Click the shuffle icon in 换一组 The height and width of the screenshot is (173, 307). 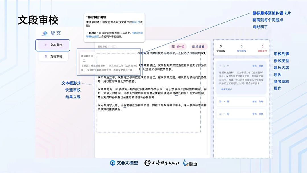pos(173,46)
